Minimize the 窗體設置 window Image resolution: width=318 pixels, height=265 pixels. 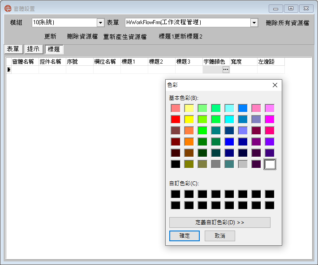[x=275, y=9]
